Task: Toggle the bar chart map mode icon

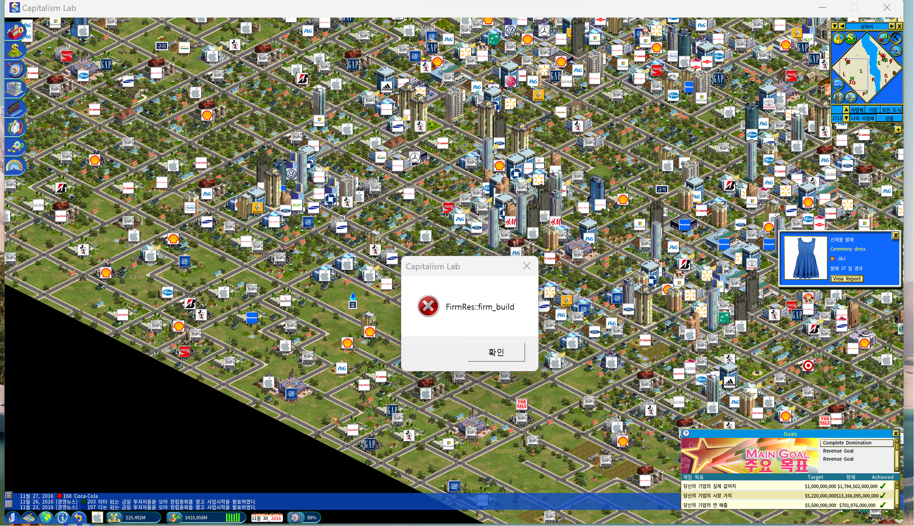Action: [x=883, y=38]
